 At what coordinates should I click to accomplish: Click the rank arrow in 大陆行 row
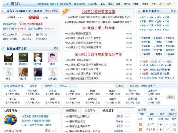167,124
